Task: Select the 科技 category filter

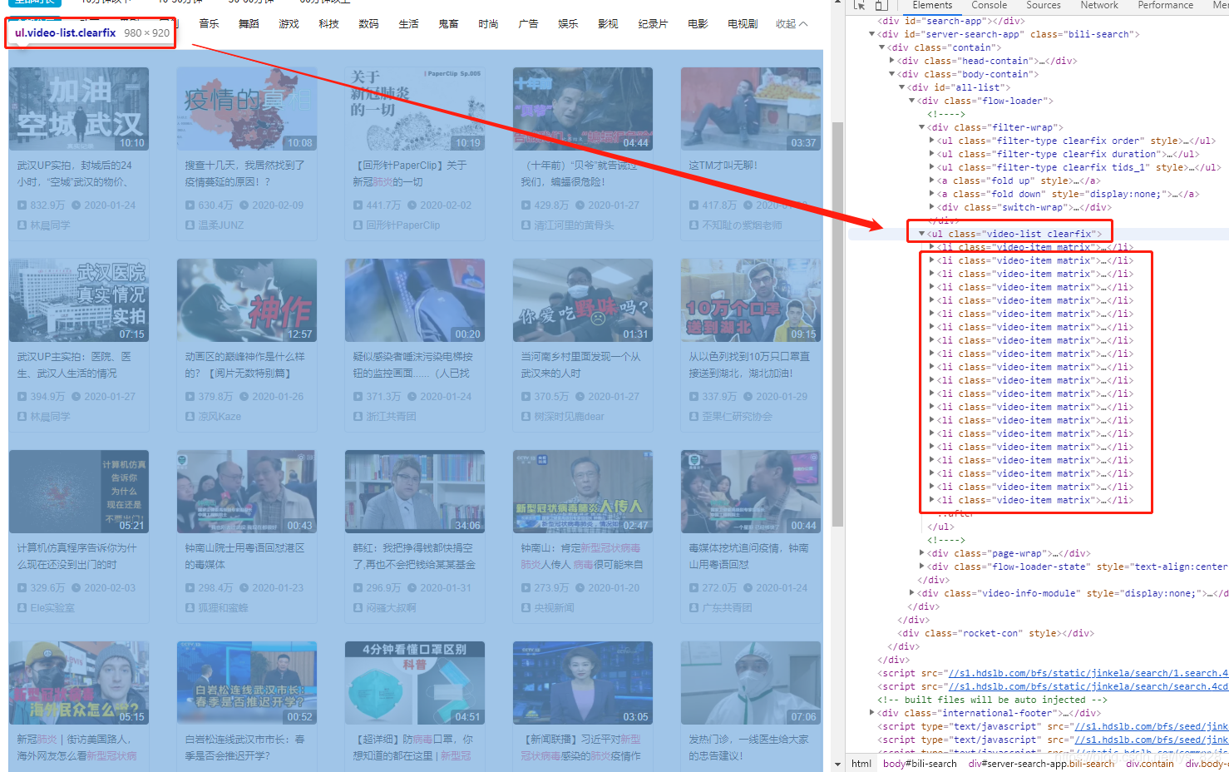Action: point(328,24)
